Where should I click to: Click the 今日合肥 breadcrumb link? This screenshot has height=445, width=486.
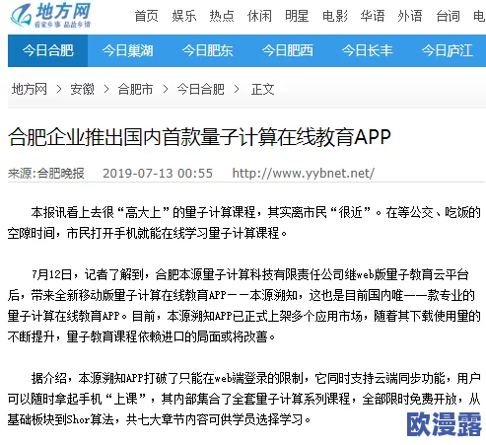coord(200,89)
